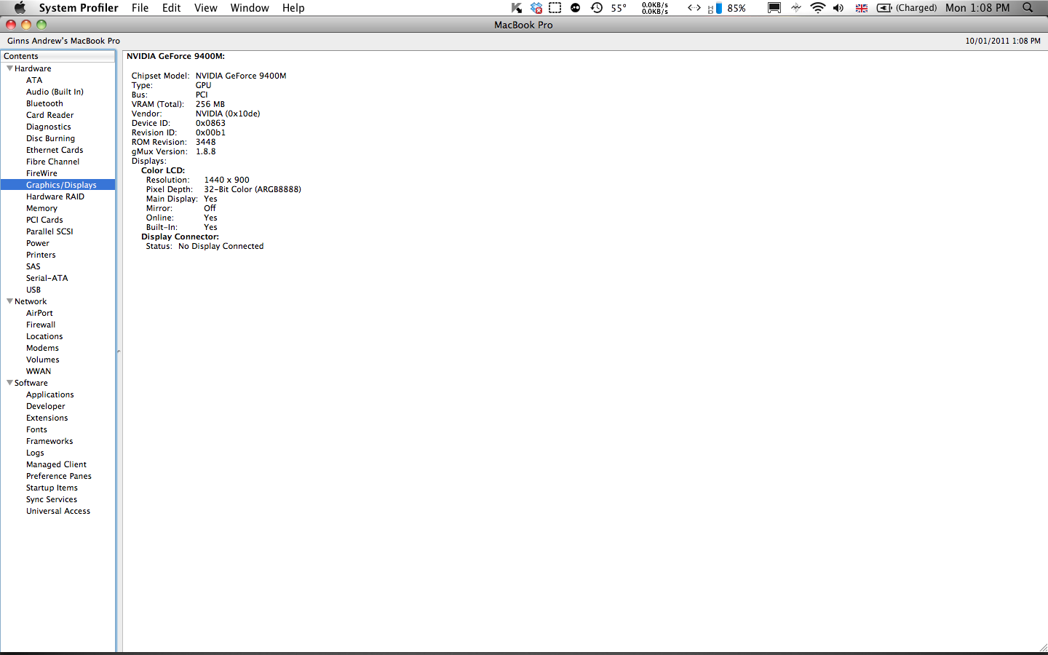The height and width of the screenshot is (655, 1048).
Task: Open the File menu
Action: [x=140, y=8]
